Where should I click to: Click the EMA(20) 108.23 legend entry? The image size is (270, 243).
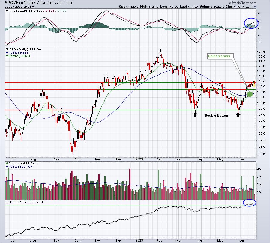pyautogui.click(x=18, y=56)
